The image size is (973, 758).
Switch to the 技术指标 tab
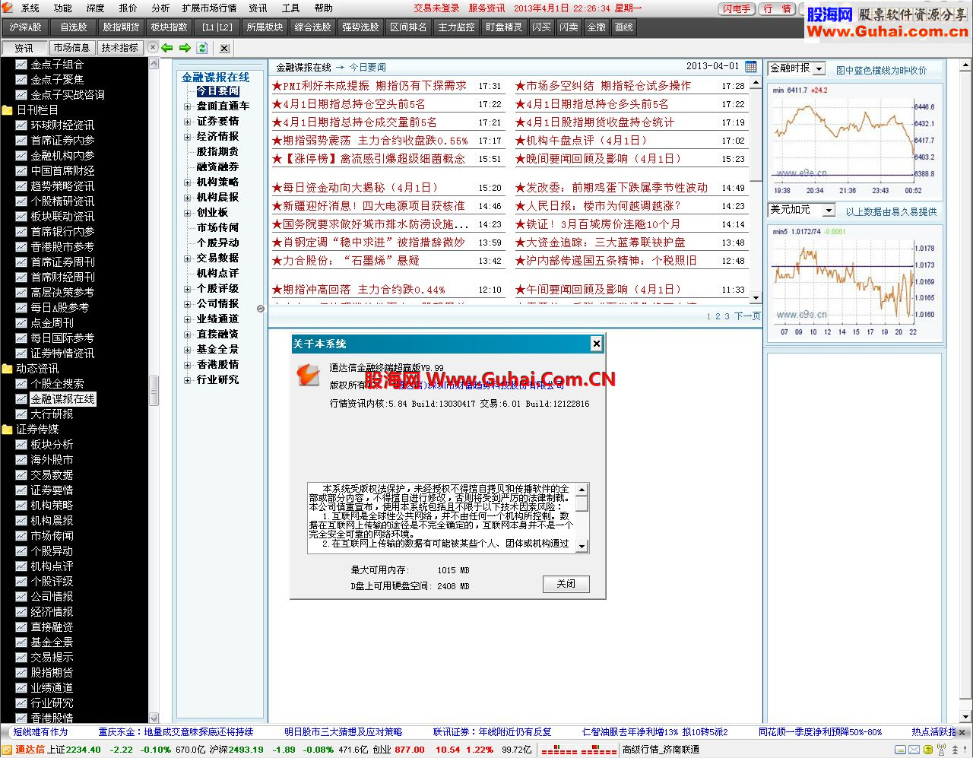(119, 48)
